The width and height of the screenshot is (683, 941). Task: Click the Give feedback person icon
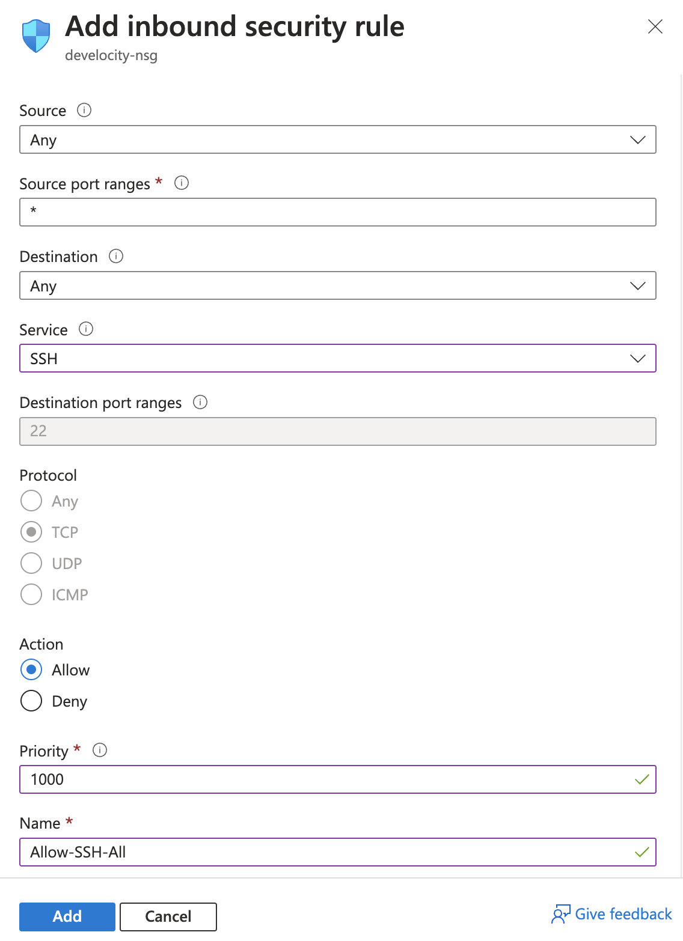(560, 915)
